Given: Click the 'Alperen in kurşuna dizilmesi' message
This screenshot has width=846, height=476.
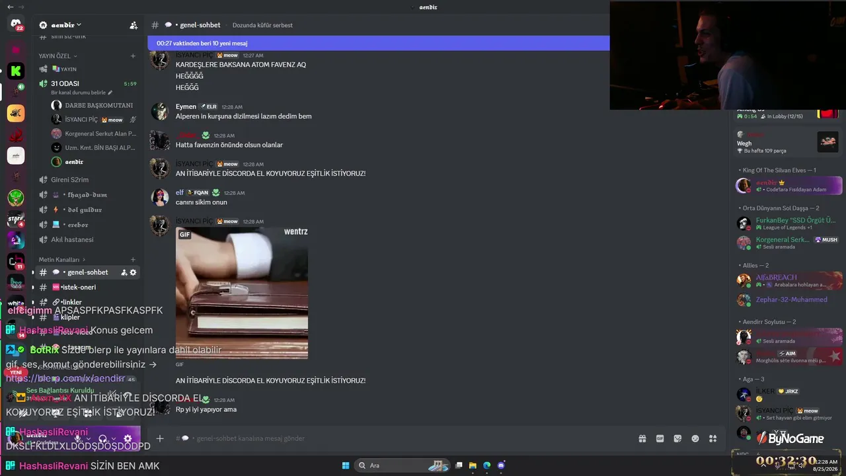Looking at the screenshot, I should point(243,116).
